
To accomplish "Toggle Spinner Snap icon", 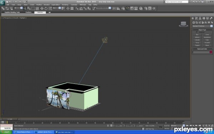I will [89, 9].
